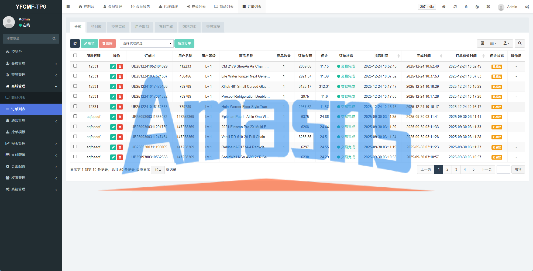Switch to the 待付款 tab
This screenshot has width=533, height=271.
[96, 27]
